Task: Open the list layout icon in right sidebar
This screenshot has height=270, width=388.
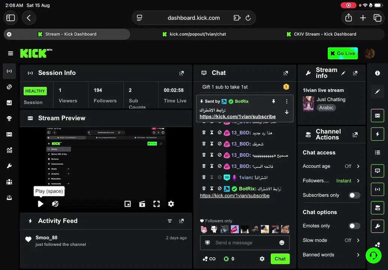Action: [x=377, y=152]
